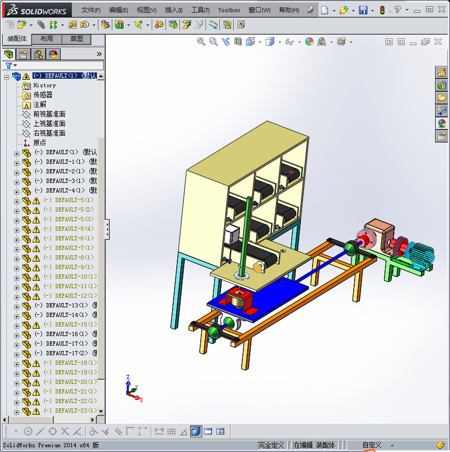Open the New document dropdown arrow
The image size is (450, 452).
[334, 11]
